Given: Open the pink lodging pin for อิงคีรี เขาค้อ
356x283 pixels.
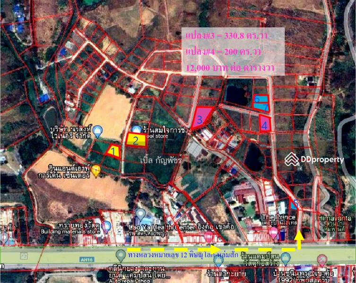Looking at the screenshot, I should tap(208, 236).
